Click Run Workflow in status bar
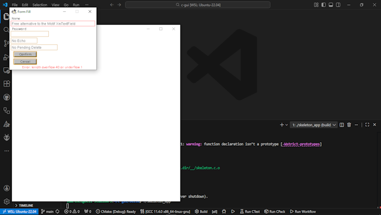This screenshot has width=381, height=215. 303,212
